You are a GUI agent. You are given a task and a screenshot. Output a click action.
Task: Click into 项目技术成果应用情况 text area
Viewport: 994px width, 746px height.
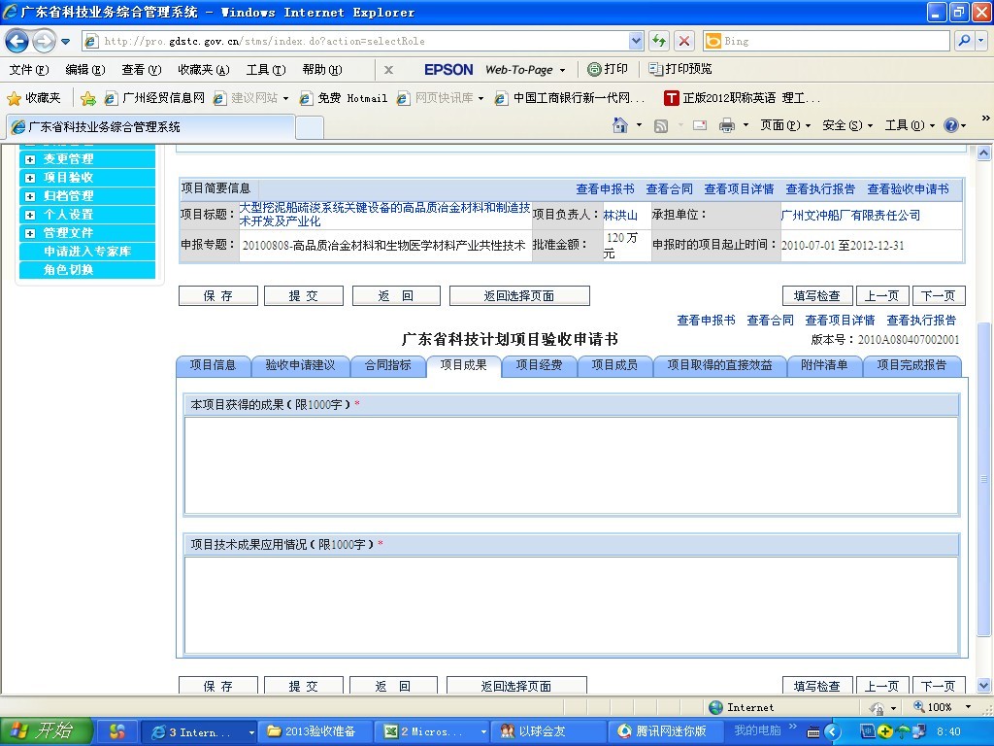(571, 605)
